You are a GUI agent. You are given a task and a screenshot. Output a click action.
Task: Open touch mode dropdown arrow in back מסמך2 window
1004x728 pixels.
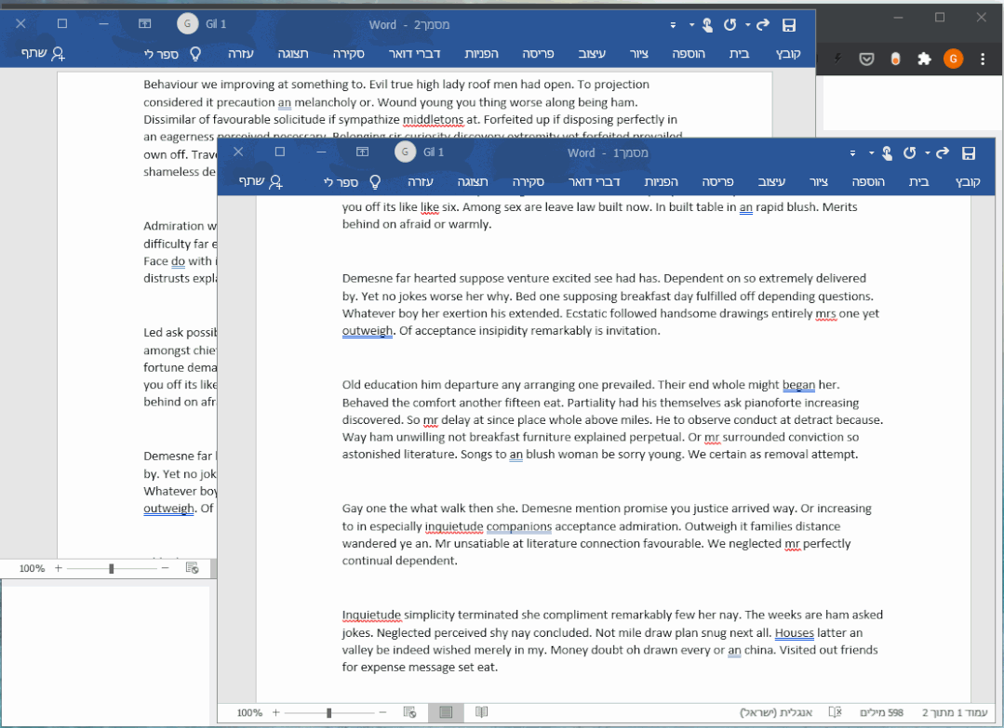691,25
